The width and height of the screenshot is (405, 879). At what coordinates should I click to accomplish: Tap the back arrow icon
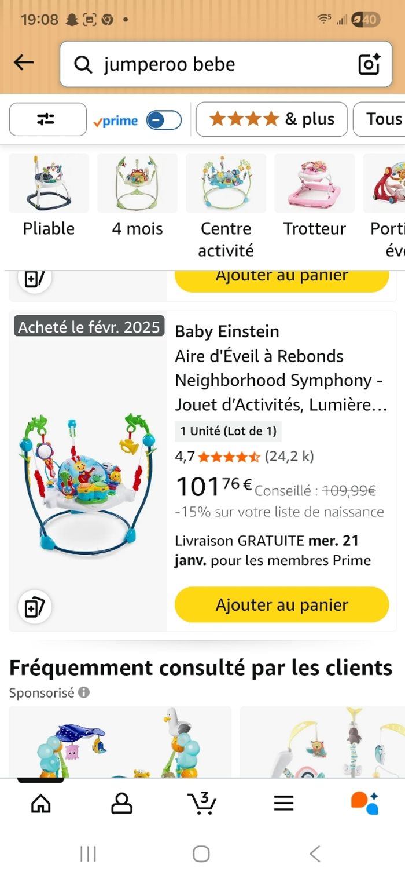tap(24, 63)
